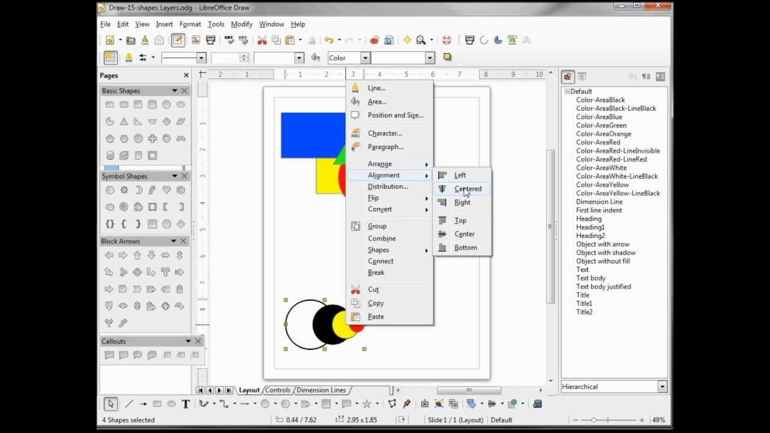
Task: Open the Hierarchical style filter dropdown
Action: click(662, 387)
